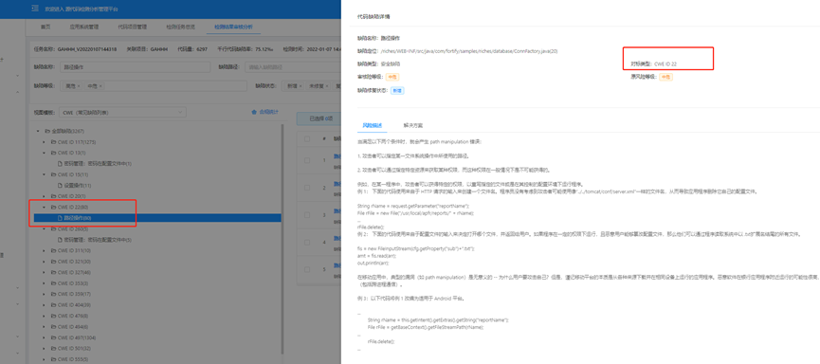The width and height of the screenshot is (820, 364).
Task: Expand the CWE ID 359(17) tree arrow
Action: point(44,294)
